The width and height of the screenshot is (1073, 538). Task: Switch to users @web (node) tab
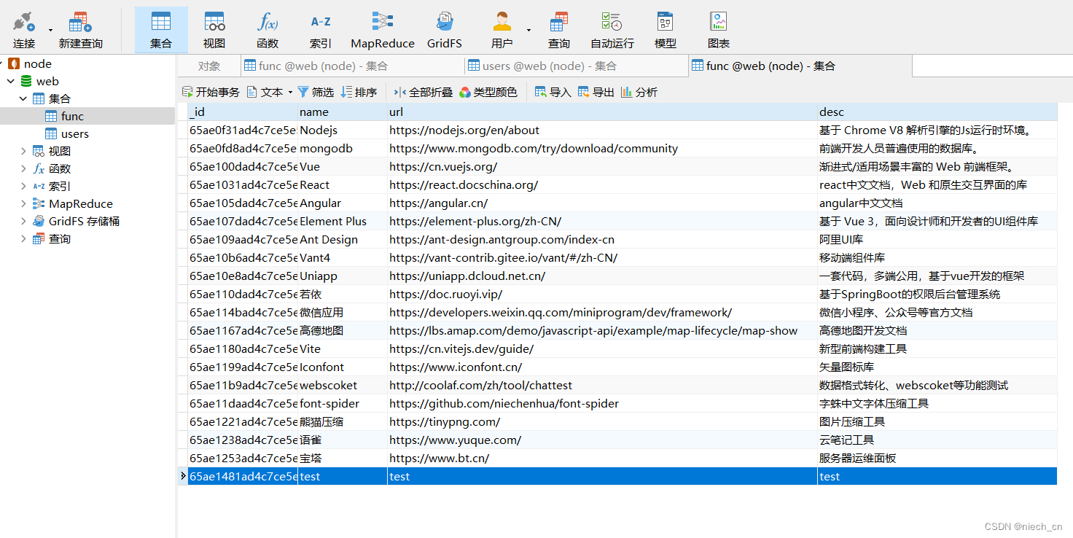(577, 66)
